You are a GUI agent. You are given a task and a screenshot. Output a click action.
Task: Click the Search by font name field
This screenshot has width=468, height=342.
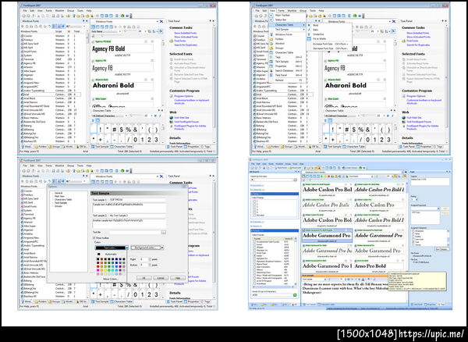point(271,180)
